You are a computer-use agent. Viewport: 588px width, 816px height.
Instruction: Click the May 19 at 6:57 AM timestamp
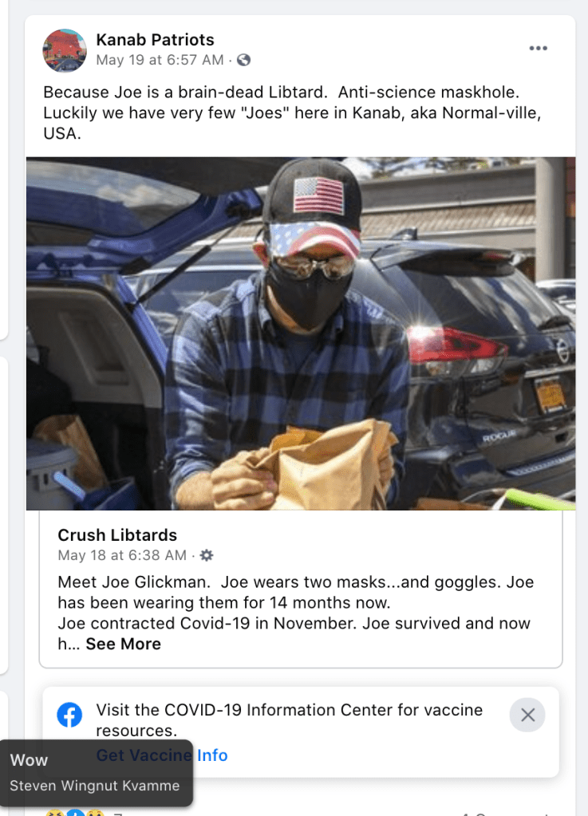(160, 60)
